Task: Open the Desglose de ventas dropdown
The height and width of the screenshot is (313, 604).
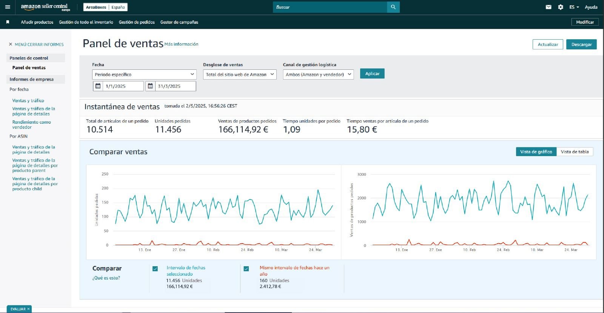Action: point(240,75)
